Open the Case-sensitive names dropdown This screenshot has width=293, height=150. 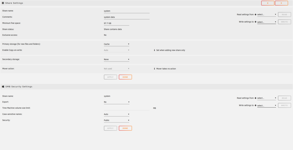[116, 114]
